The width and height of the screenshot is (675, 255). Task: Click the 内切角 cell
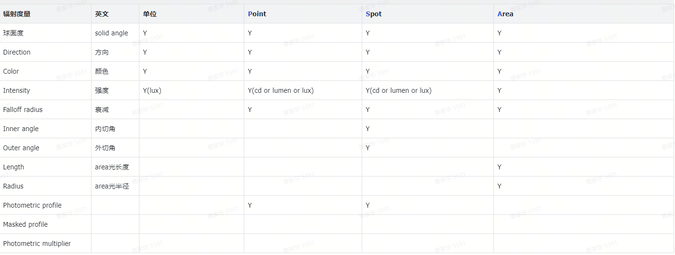point(105,129)
